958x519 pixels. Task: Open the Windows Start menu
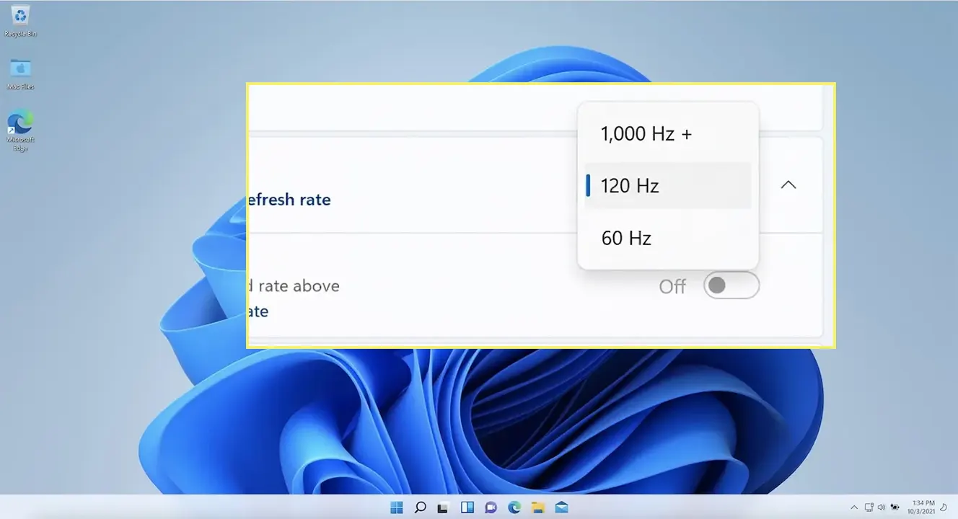pyautogui.click(x=397, y=507)
